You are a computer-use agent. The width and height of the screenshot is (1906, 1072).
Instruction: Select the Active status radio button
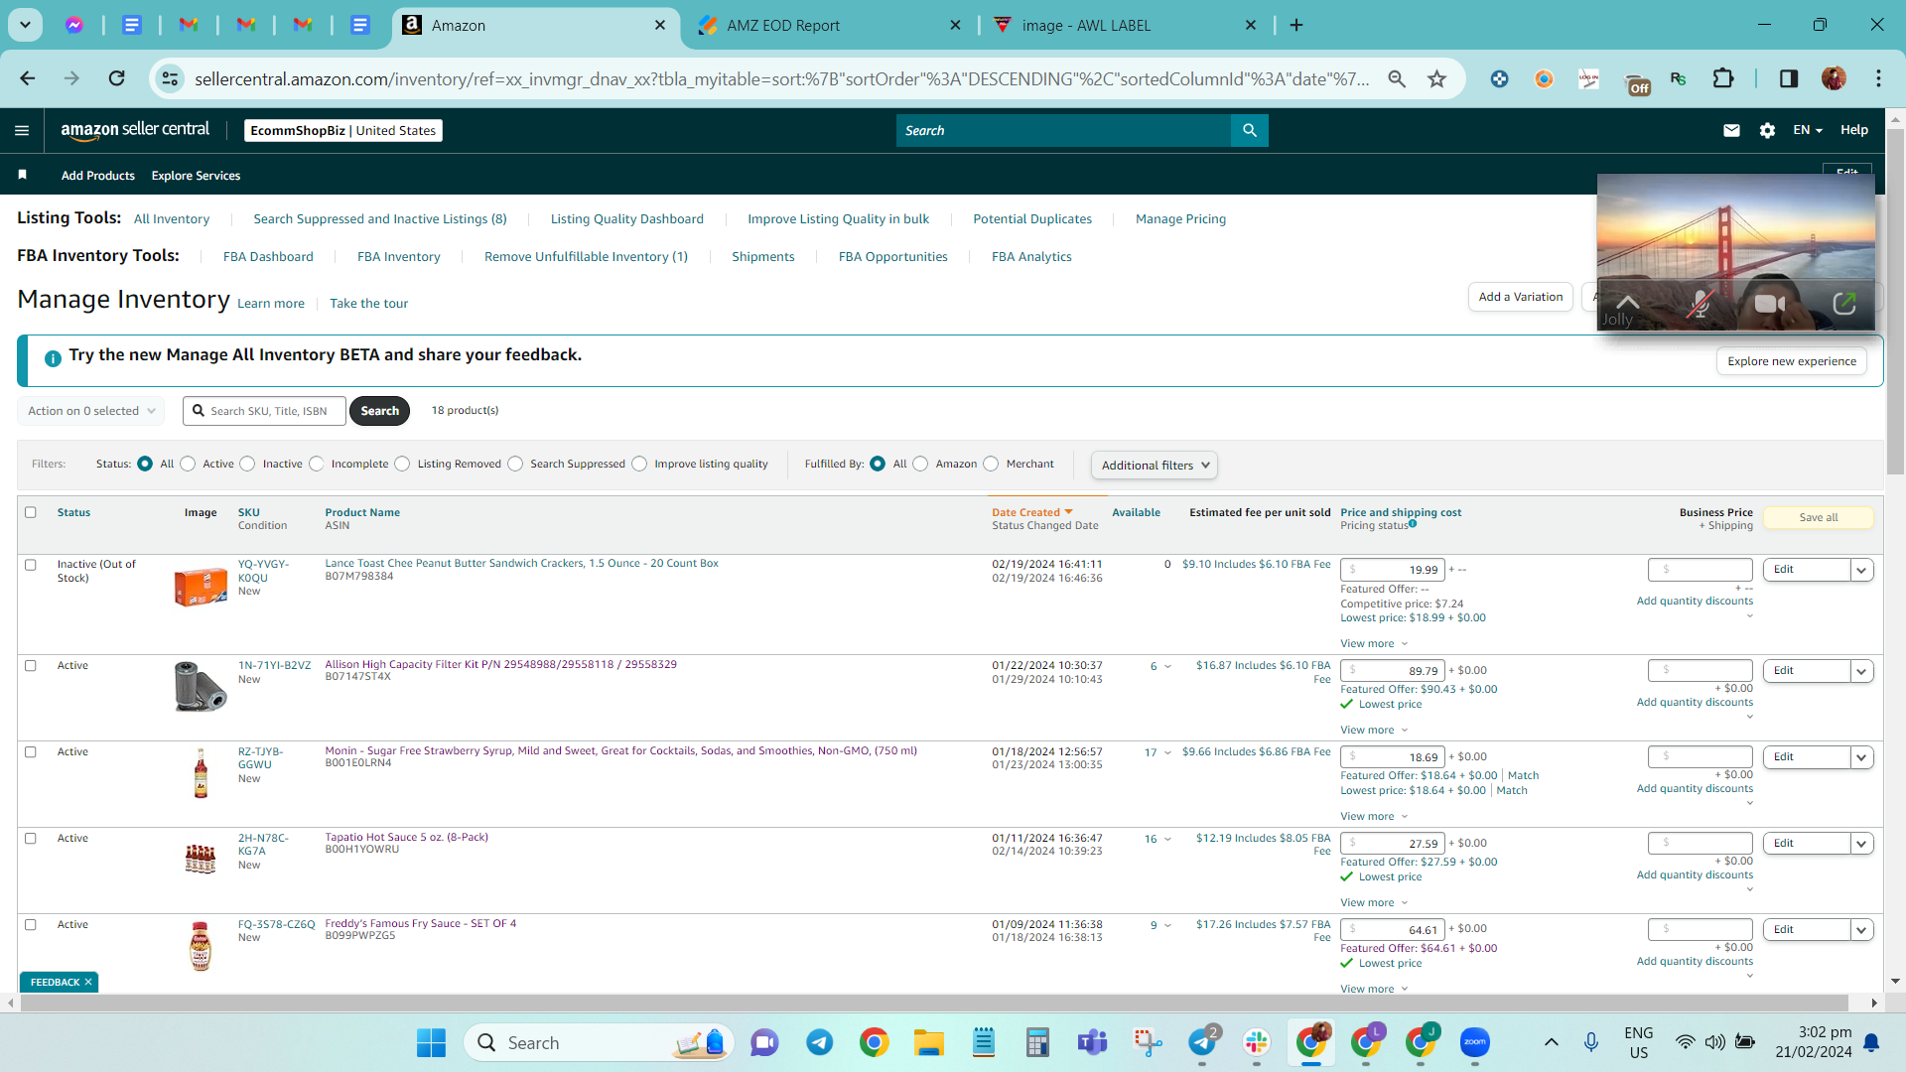[x=188, y=464]
